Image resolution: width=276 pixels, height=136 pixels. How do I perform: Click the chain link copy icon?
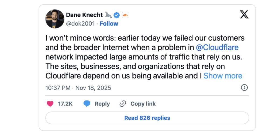point(123,104)
